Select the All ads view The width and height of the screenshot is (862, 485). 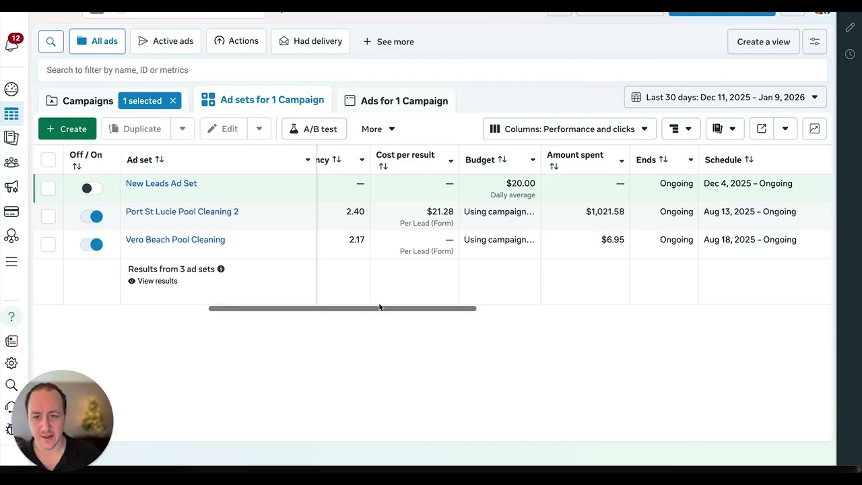[x=97, y=41]
